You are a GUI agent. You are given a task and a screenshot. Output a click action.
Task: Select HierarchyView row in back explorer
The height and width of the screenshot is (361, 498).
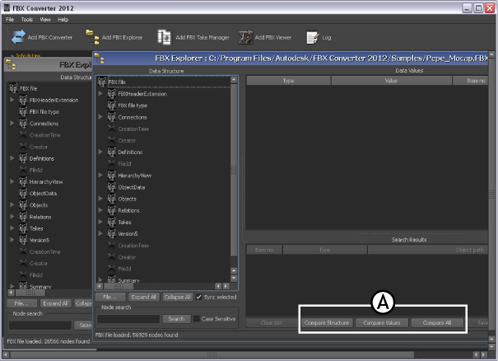(46, 181)
